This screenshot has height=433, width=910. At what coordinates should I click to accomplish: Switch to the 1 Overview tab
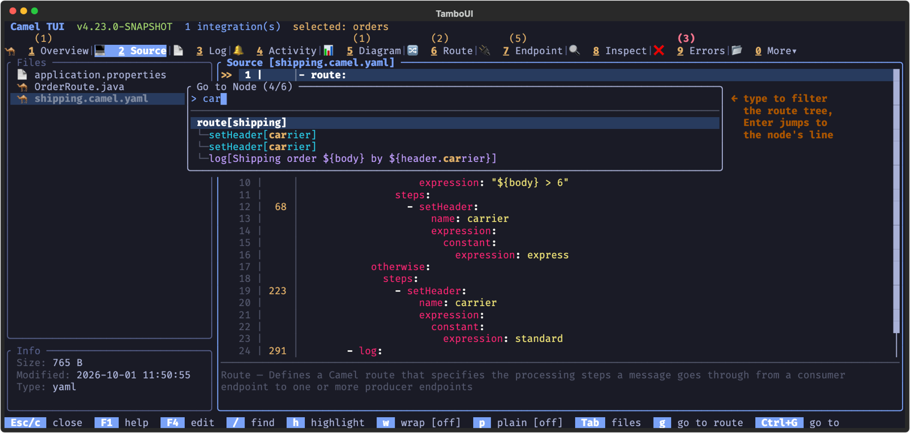(x=59, y=51)
